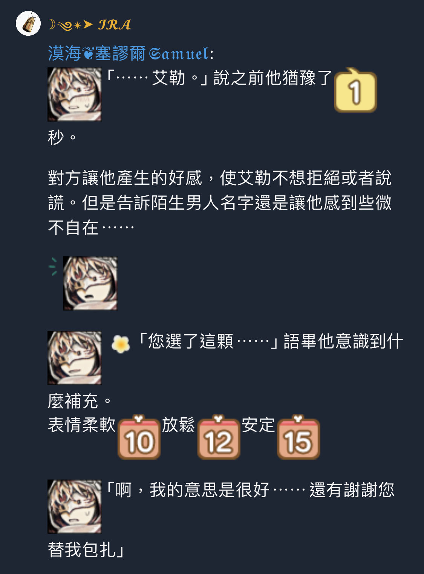The height and width of the screenshot is (574, 424).
Task: Click the standalone character emoji with green sparkle marks
Action: (x=90, y=283)
